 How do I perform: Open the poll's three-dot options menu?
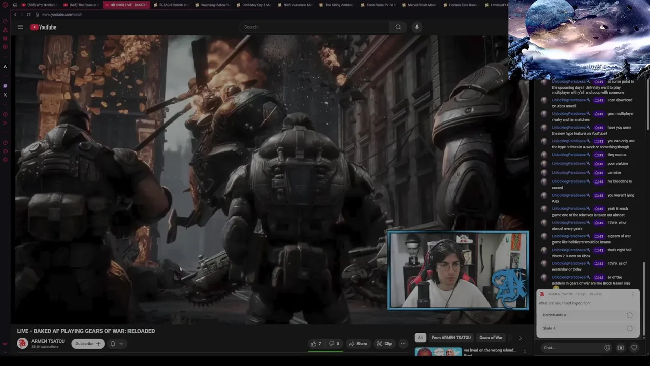pos(633,294)
